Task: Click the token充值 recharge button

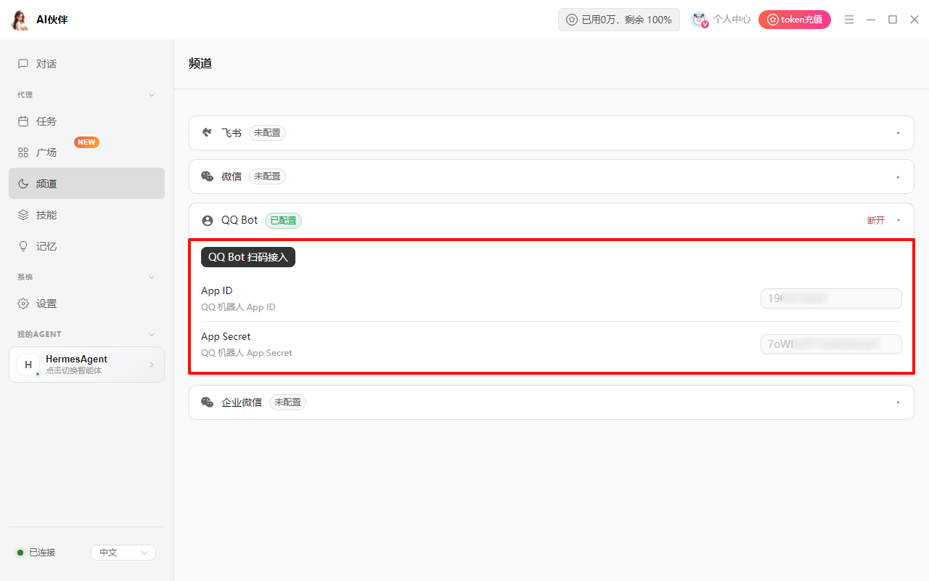Action: click(795, 20)
